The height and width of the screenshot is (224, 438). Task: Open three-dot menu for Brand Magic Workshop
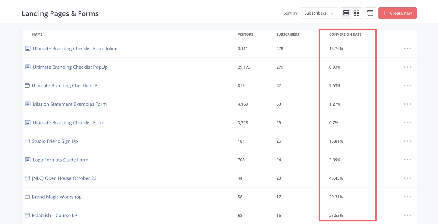click(407, 197)
